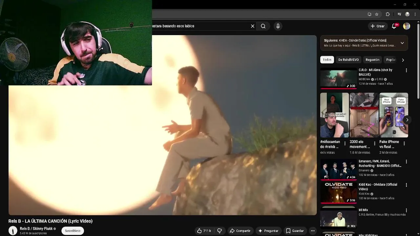The height and width of the screenshot is (236, 420).
Task: Bookmark page with the star icon
Action: click(377, 14)
